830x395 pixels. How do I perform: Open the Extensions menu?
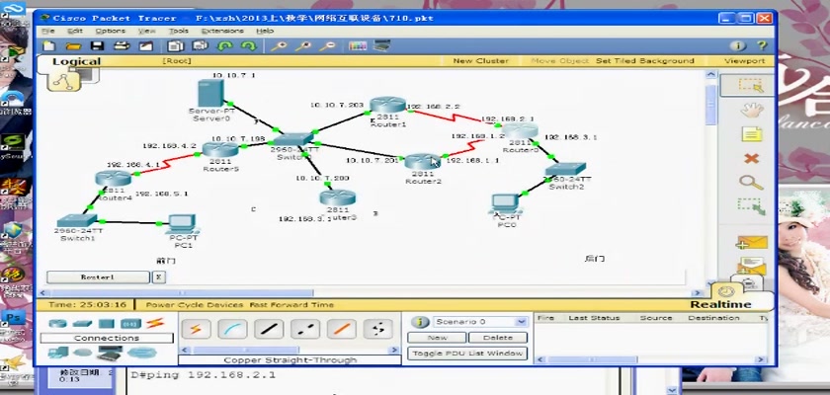click(x=222, y=32)
